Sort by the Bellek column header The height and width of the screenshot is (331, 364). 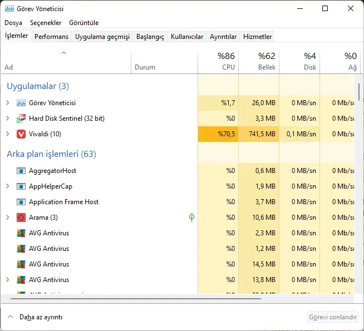point(259,62)
